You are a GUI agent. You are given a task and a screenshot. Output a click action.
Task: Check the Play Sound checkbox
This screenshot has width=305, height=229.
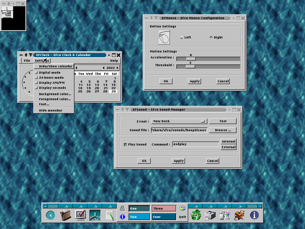click(125, 145)
